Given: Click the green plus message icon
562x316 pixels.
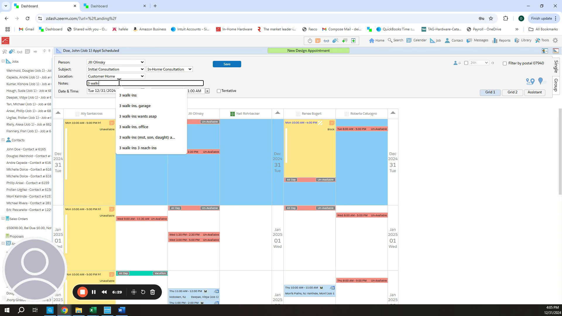Looking at the screenshot, I should tap(345, 41).
